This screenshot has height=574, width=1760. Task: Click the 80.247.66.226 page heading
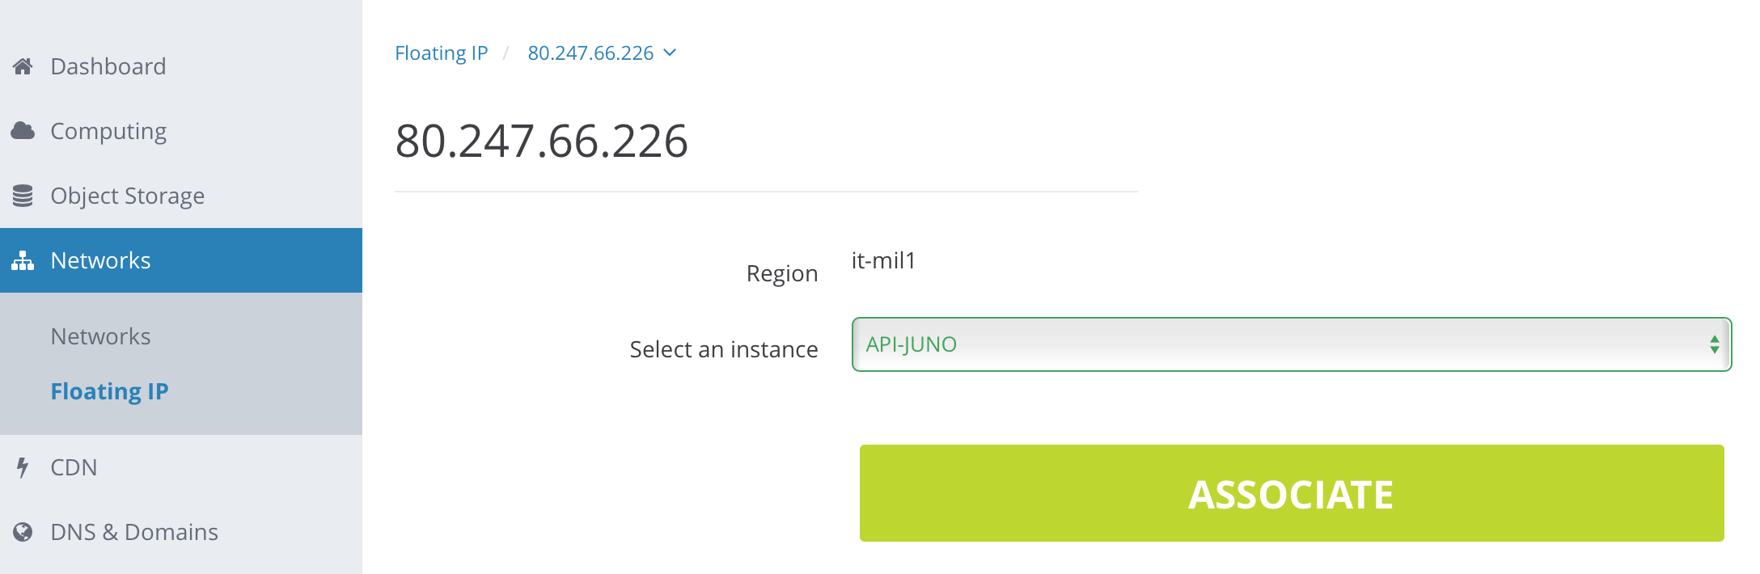point(542,140)
